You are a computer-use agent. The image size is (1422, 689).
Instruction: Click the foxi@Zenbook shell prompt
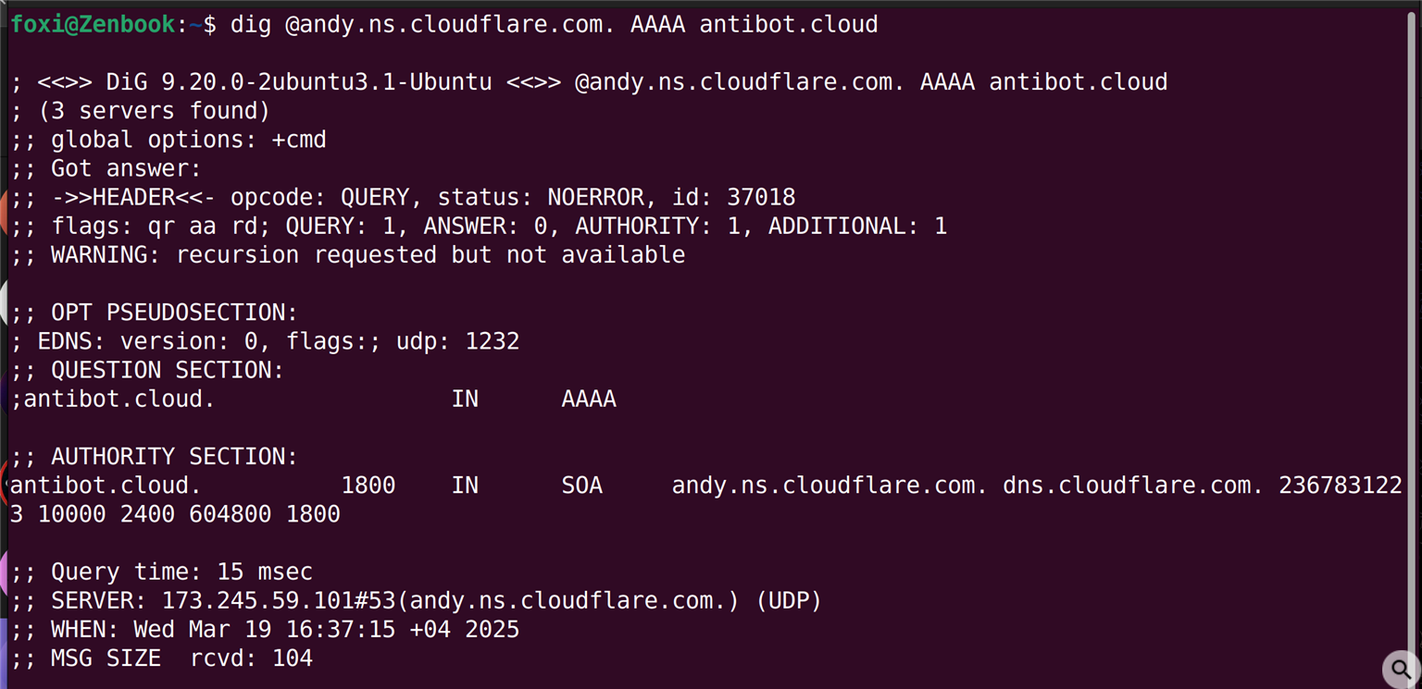[93, 25]
